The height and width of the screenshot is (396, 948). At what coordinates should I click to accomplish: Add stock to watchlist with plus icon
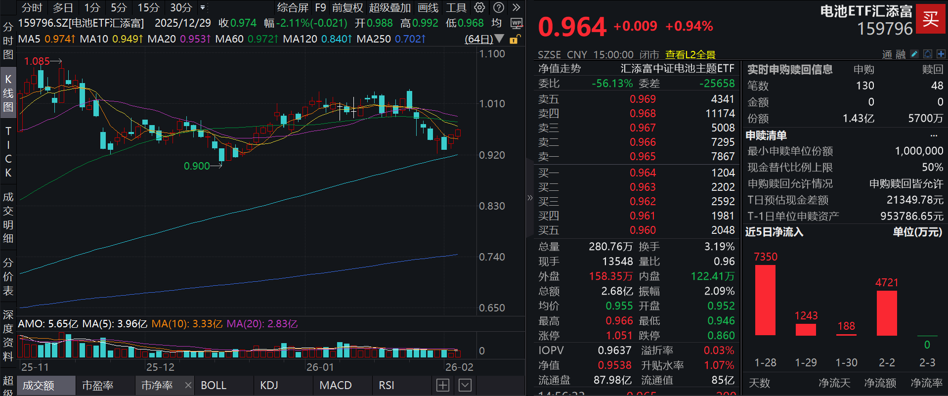(941, 54)
